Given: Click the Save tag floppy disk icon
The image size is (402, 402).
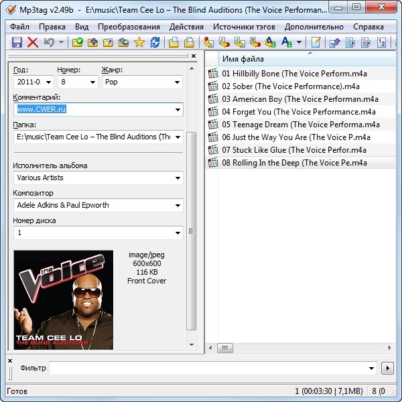Looking at the screenshot, I should coord(17,42).
